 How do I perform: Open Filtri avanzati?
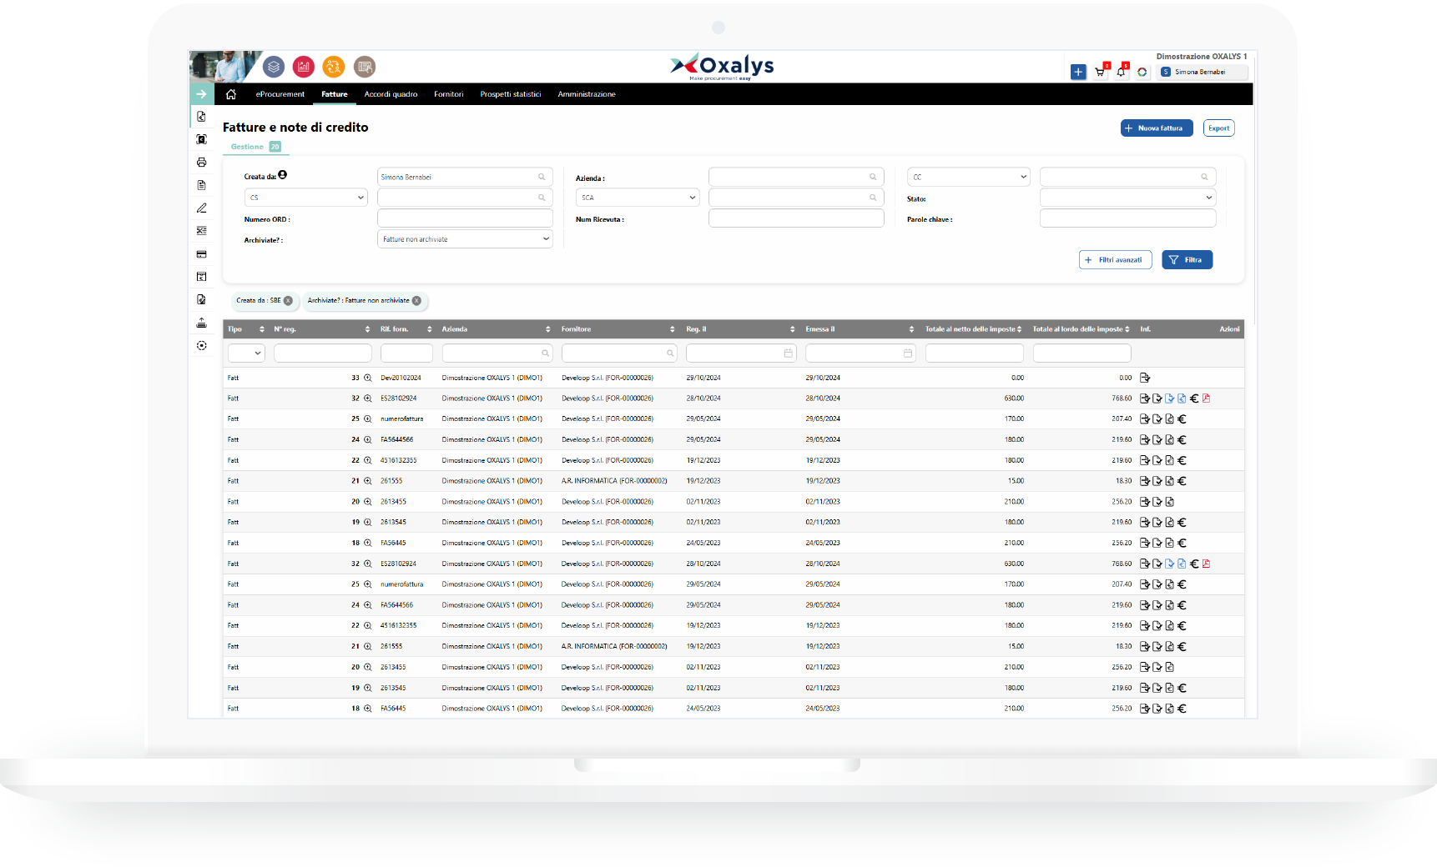(x=1116, y=260)
